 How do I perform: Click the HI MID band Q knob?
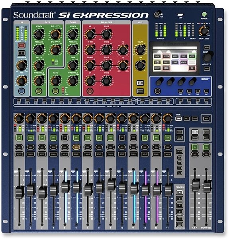tap(123, 50)
